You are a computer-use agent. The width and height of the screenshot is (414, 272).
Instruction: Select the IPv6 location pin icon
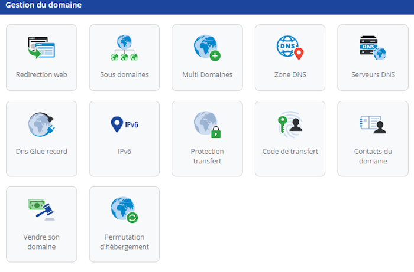click(x=124, y=124)
